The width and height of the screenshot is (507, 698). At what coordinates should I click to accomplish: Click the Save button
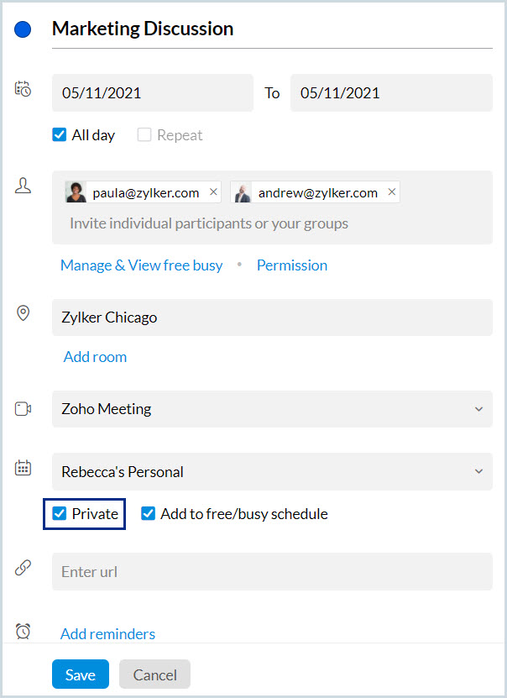tap(80, 674)
